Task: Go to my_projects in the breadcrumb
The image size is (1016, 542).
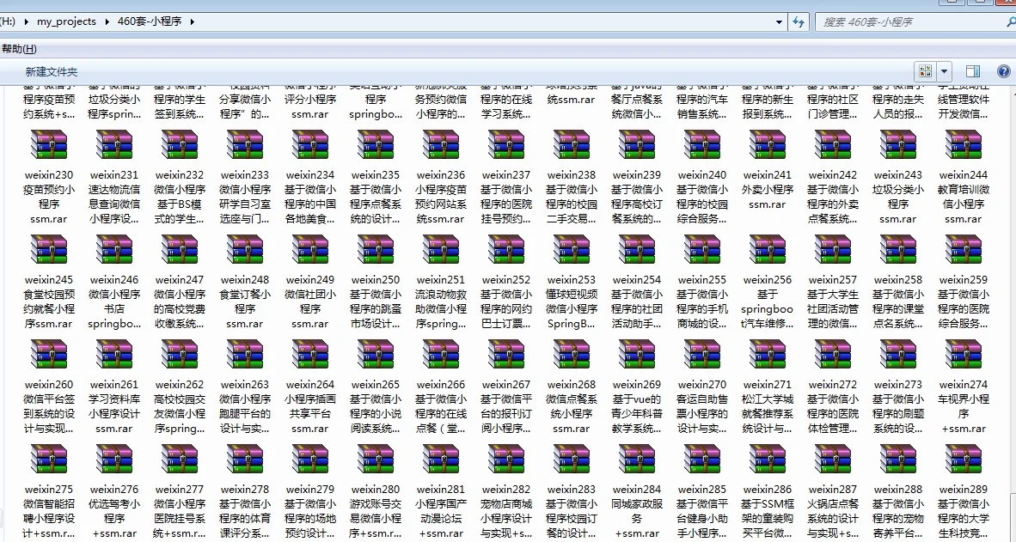Action: click(66, 21)
